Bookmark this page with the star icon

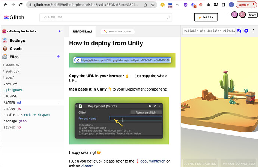click(x=153, y=5)
